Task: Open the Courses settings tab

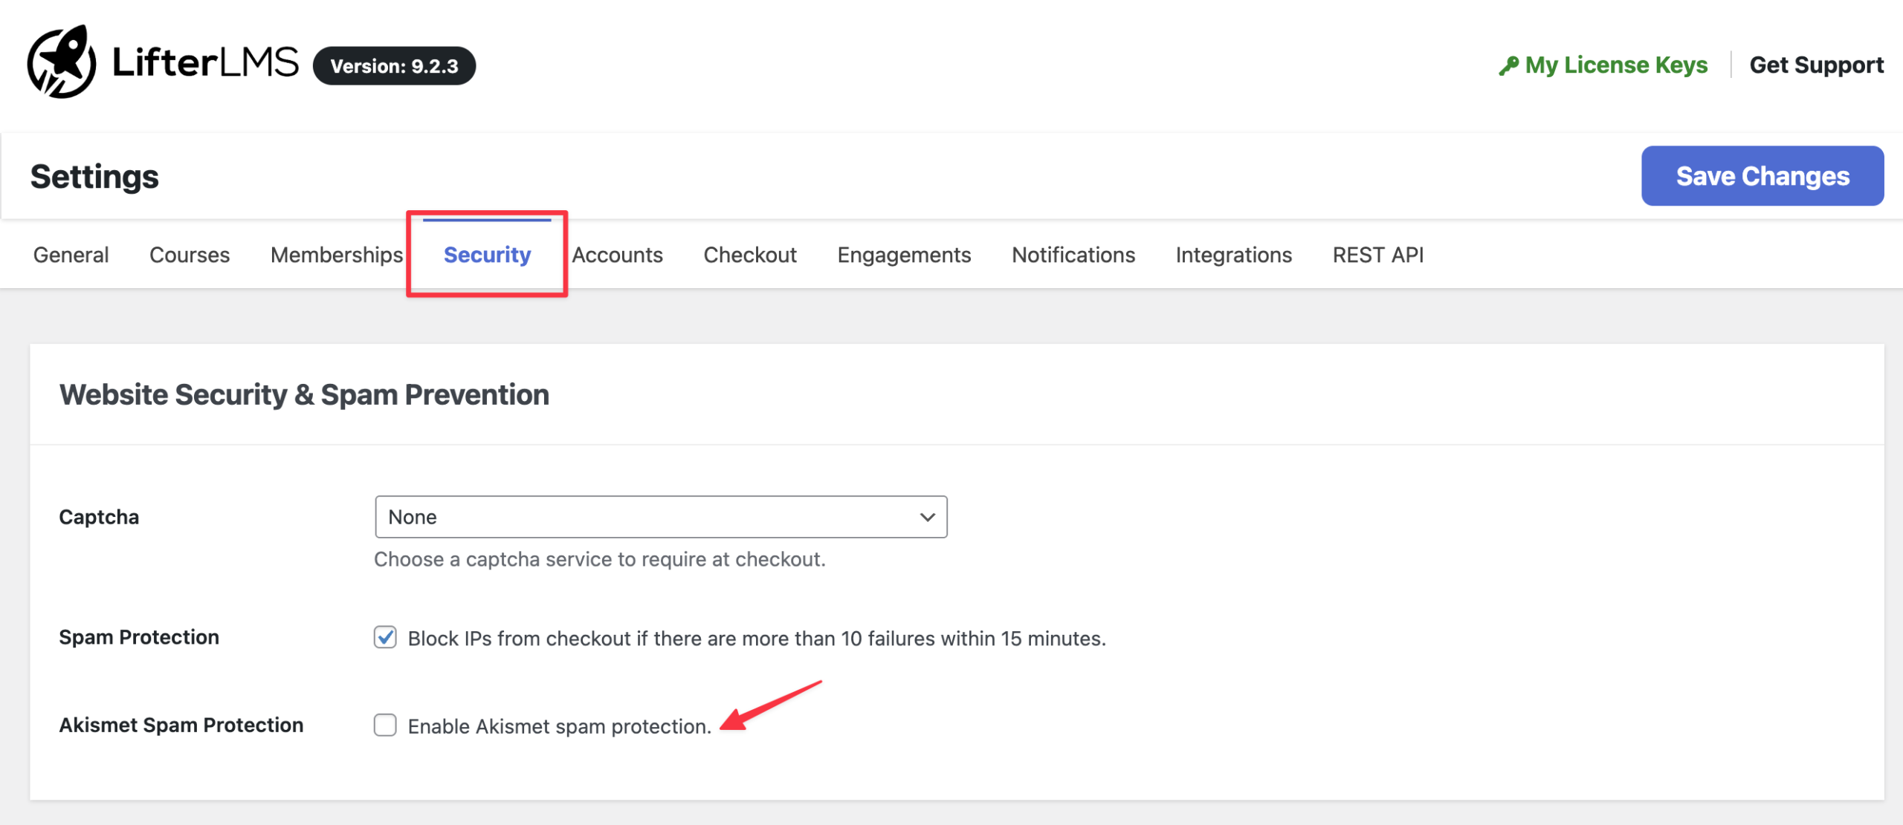Action: [190, 255]
